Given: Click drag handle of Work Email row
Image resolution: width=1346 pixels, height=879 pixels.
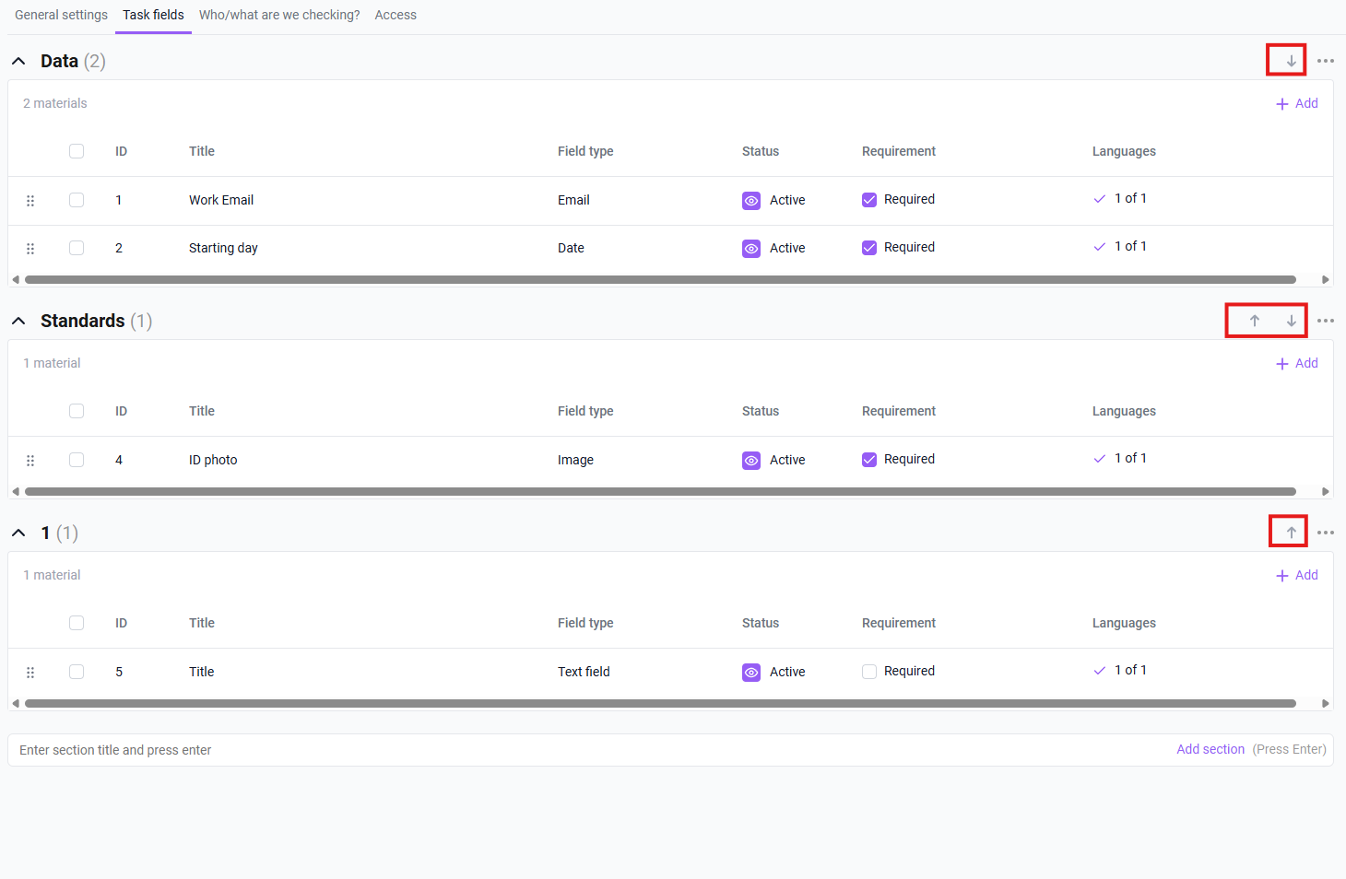Looking at the screenshot, I should tap(30, 201).
